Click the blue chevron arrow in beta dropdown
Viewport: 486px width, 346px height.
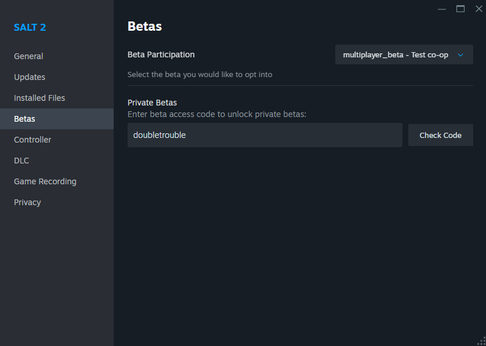click(460, 55)
